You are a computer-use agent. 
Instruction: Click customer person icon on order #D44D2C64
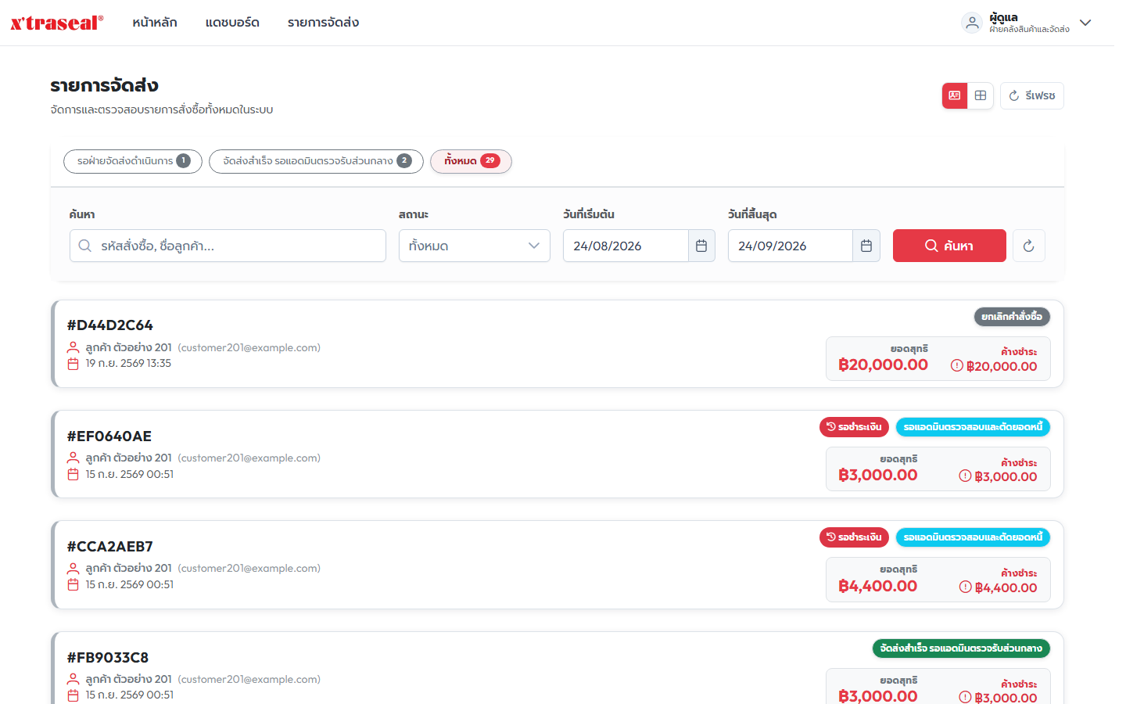[73, 347]
